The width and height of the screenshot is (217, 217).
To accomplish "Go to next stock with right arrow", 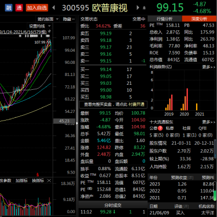I will pos(138,8).
